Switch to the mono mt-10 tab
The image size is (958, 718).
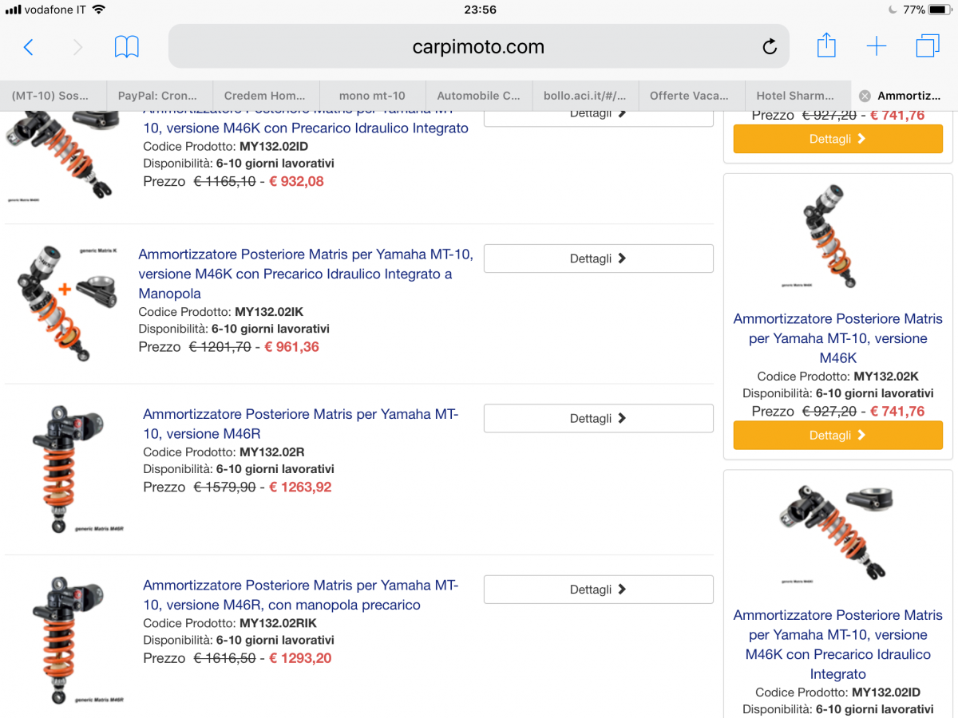(372, 96)
